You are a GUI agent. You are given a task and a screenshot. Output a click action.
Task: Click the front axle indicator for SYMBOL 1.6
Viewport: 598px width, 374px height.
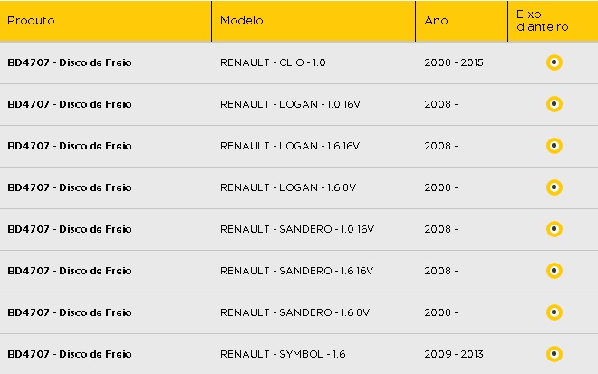(555, 354)
